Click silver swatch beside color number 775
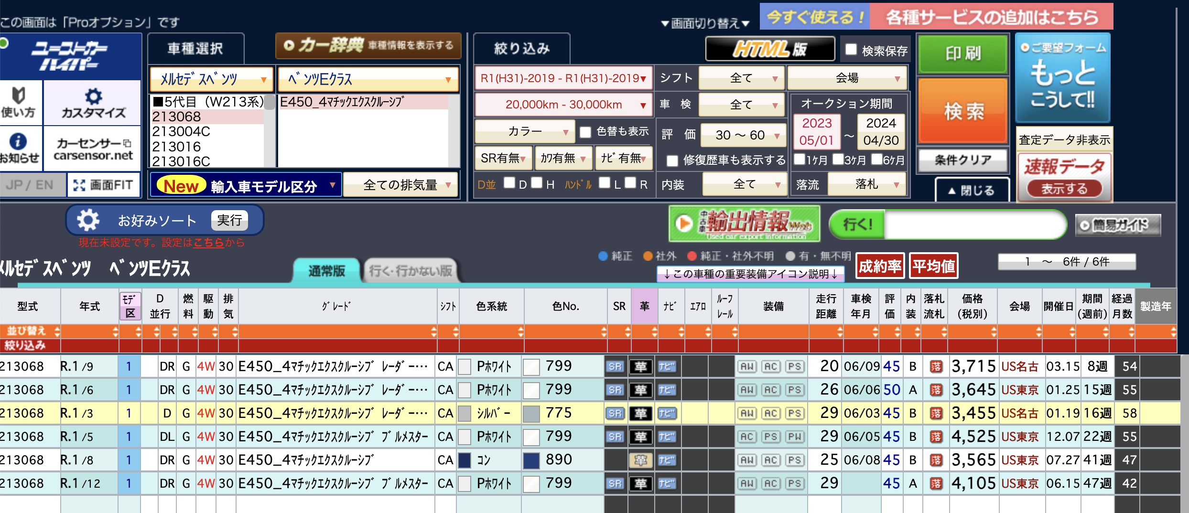 [x=532, y=413]
